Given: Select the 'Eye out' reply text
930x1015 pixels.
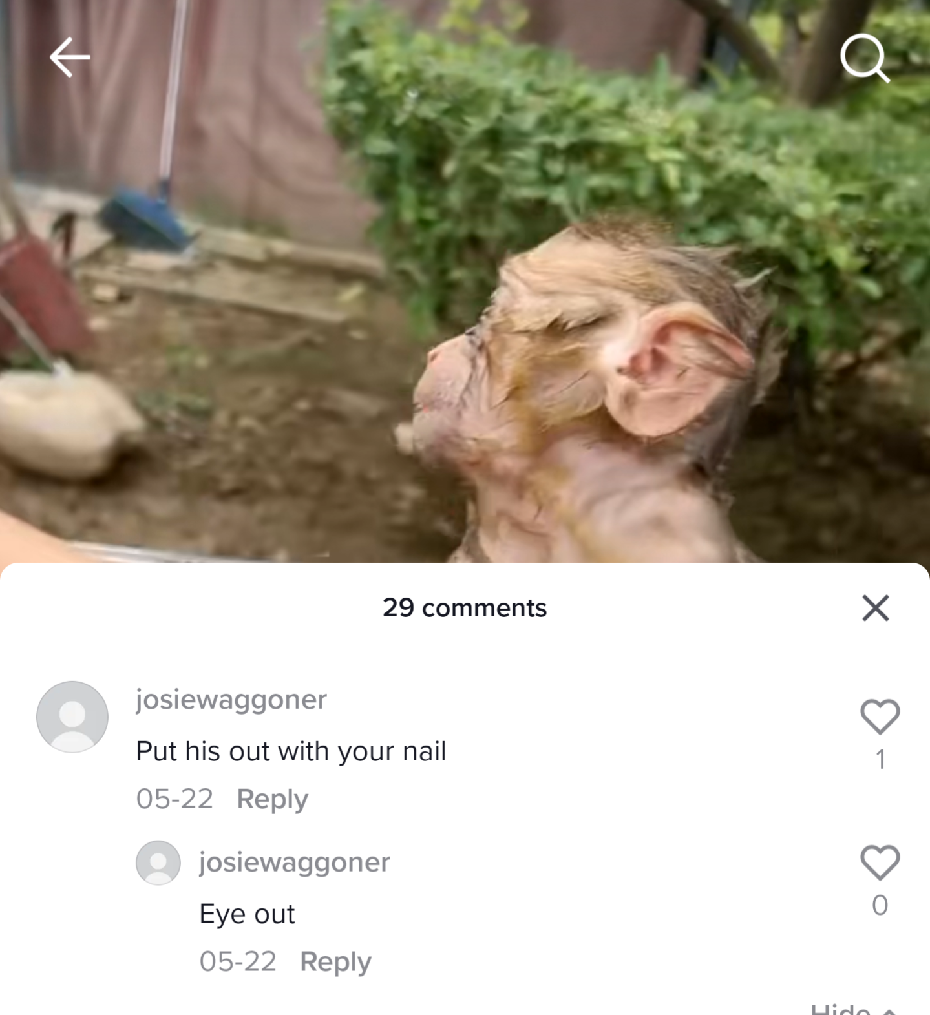Looking at the screenshot, I should tap(247, 914).
